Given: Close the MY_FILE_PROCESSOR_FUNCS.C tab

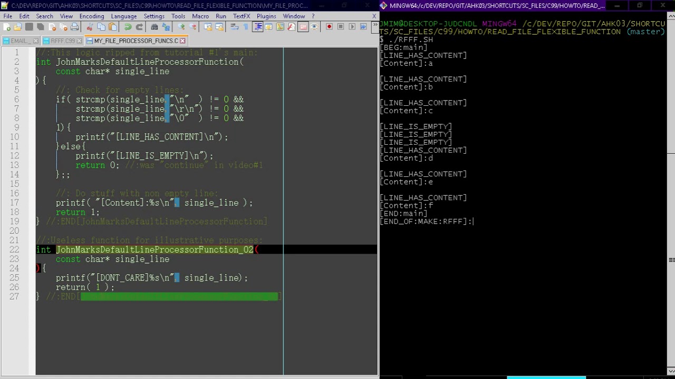Looking at the screenshot, I should click(x=182, y=41).
